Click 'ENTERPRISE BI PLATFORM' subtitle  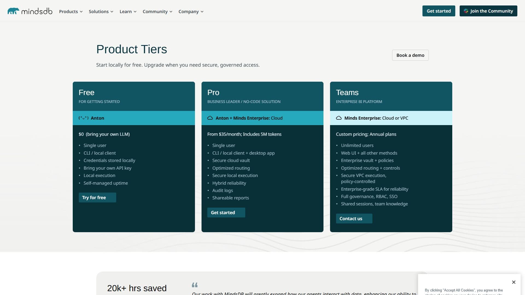coord(359,102)
